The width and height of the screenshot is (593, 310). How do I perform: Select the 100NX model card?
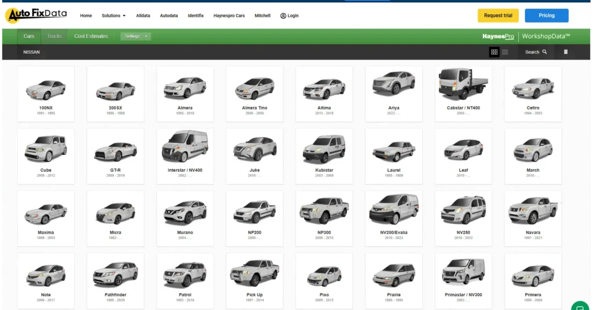coord(46,94)
